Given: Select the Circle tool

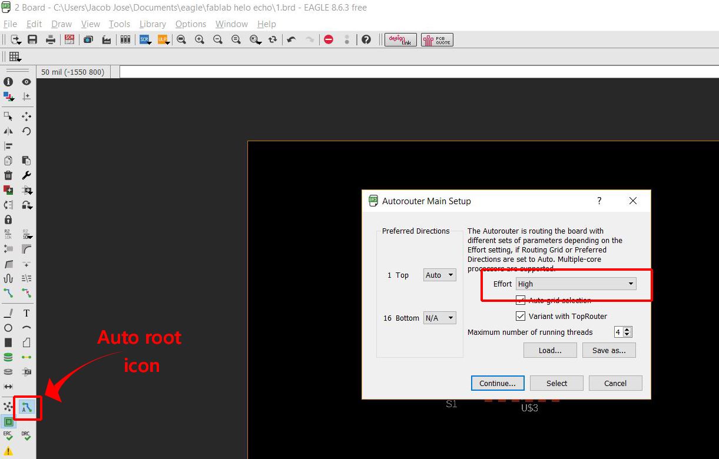Looking at the screenshot, I should click(8, 328).
